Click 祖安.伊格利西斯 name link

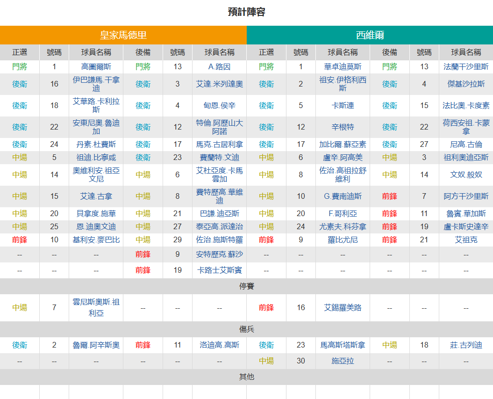tap(343, 84)
